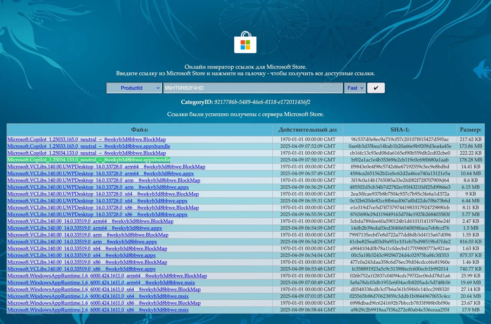Image resolution: width=491 pixels, height=324 pixels.
Task: Download WindowsAppRuntime.1.6 arm64 msix package
Action: [101, 283]
